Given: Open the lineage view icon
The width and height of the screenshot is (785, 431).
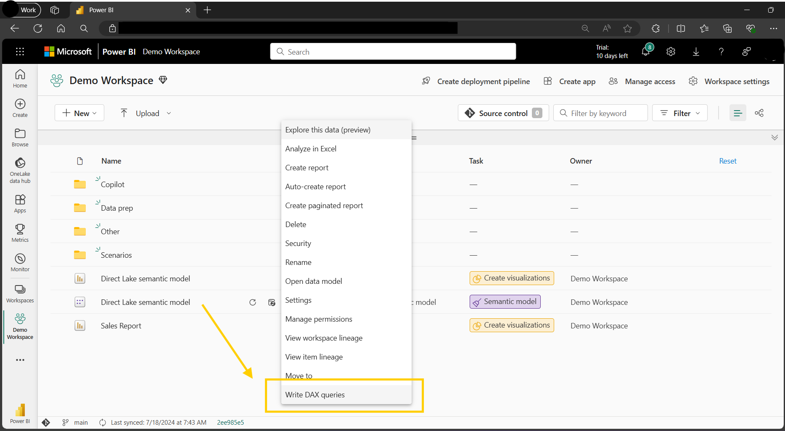Looking at the screenshot, I should (759, 113).
